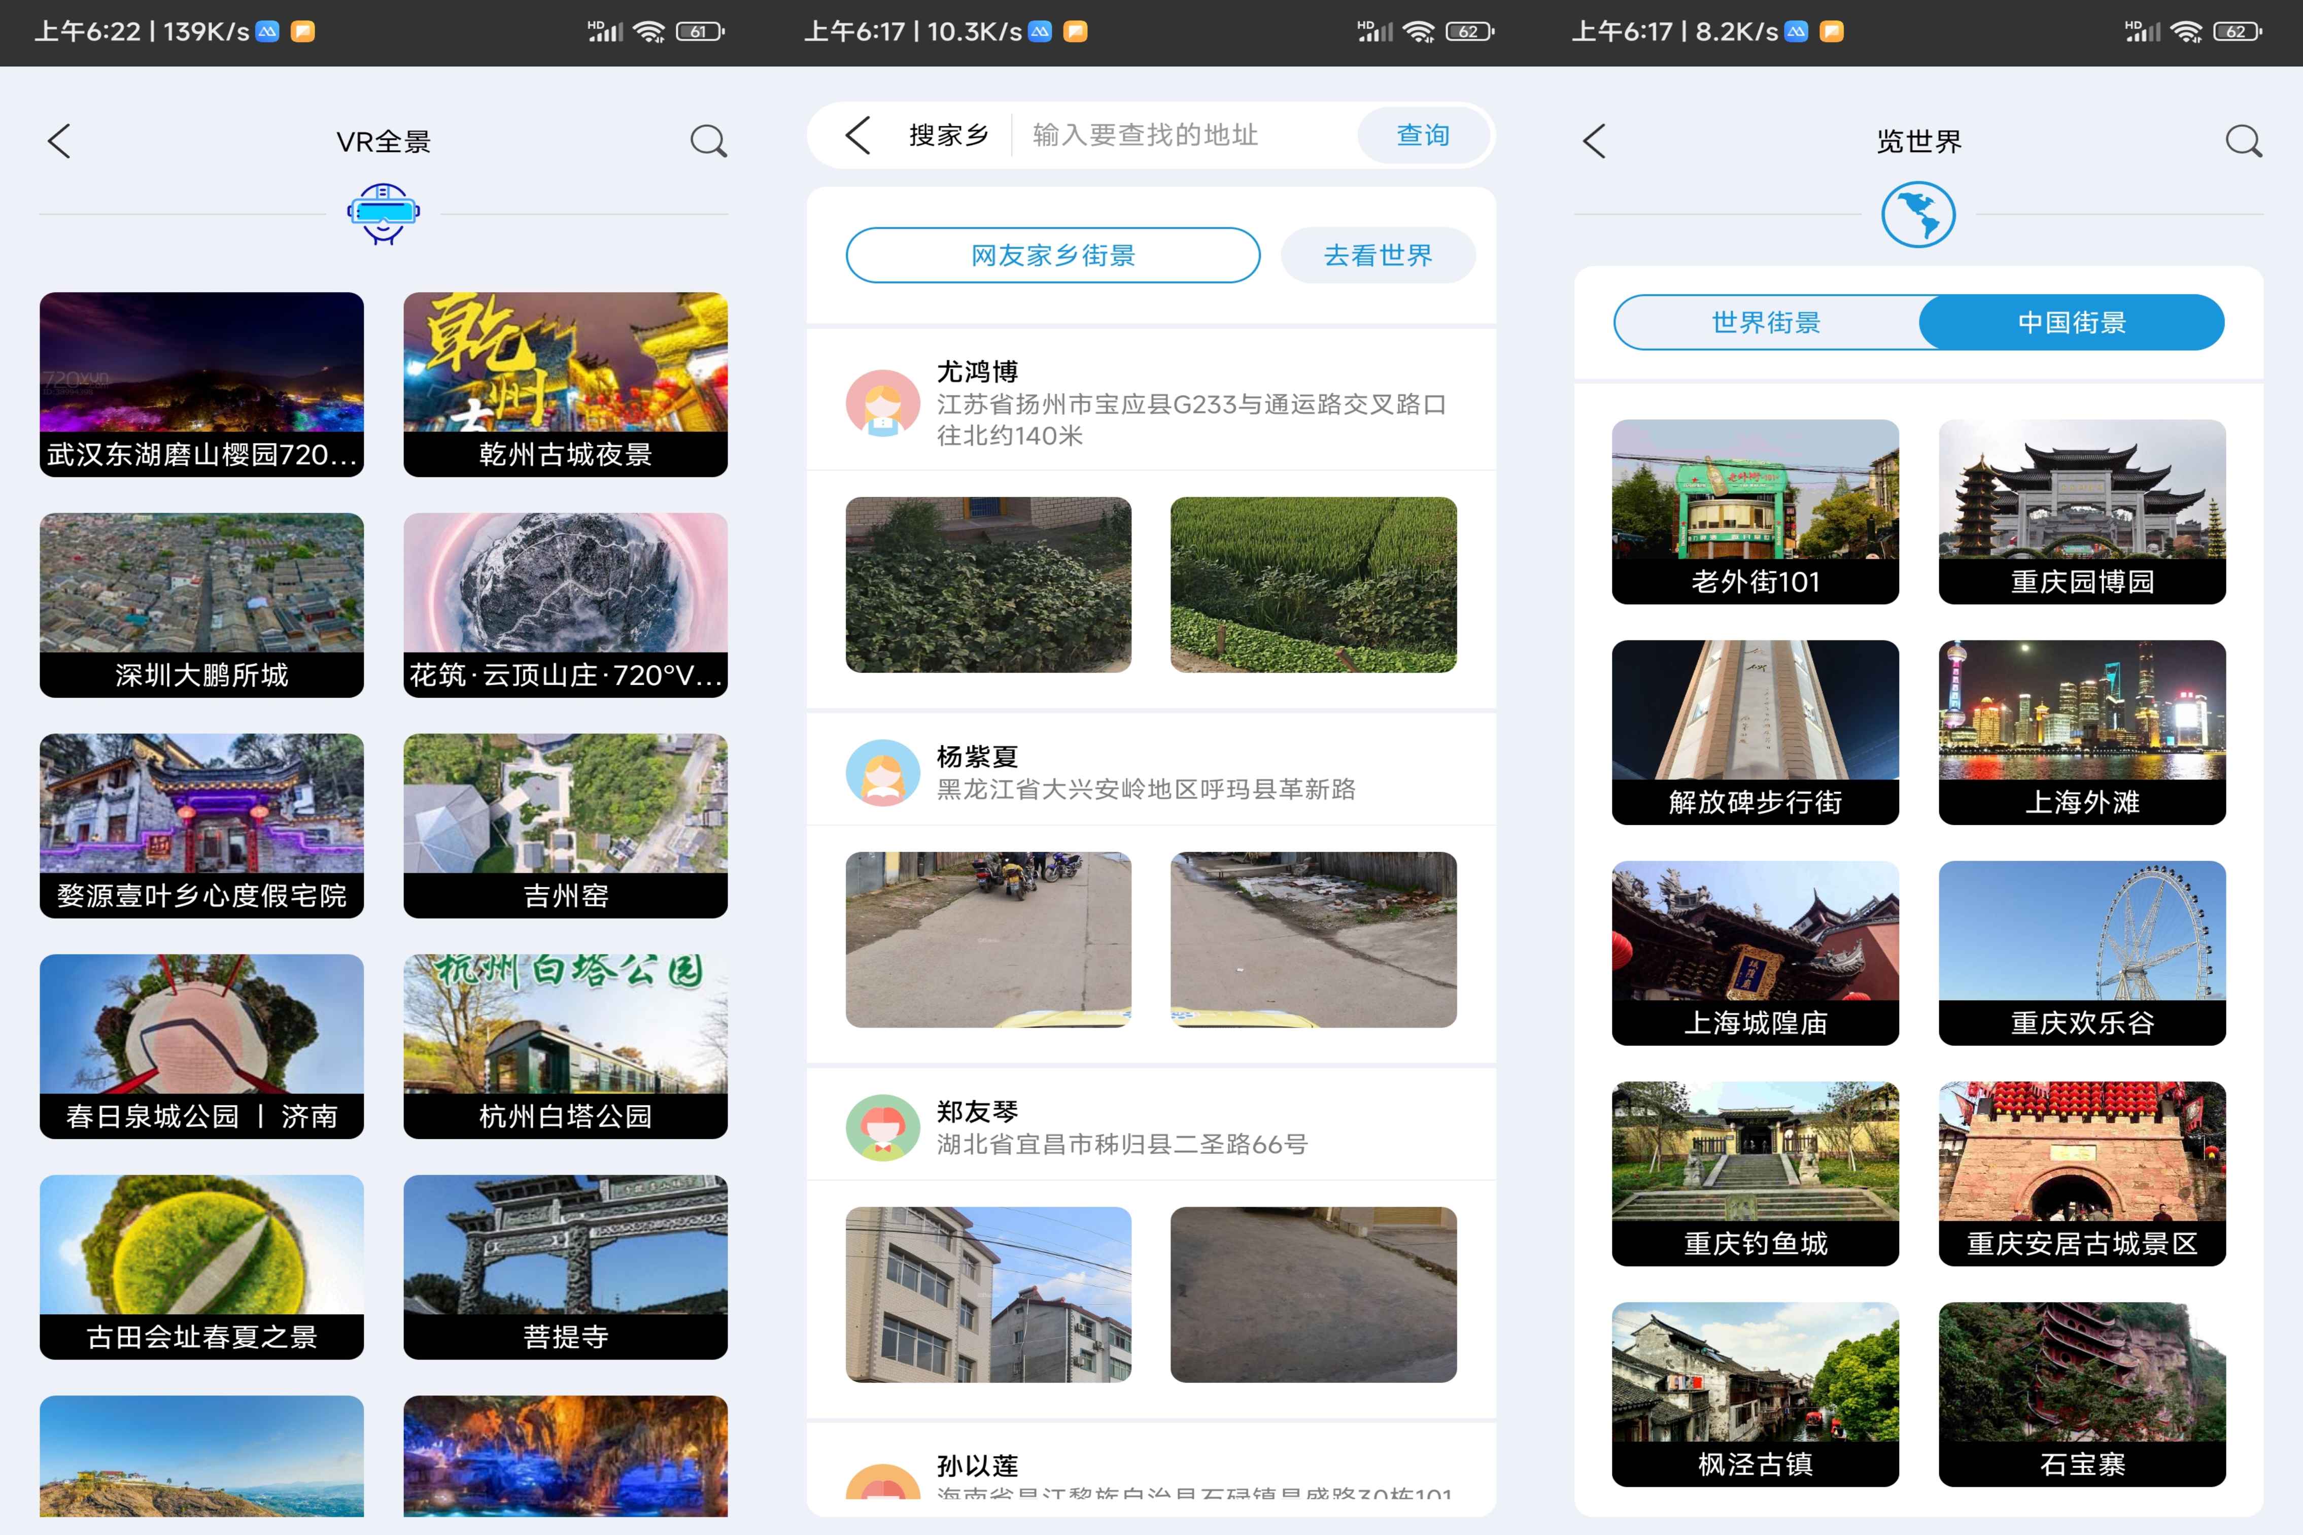Go back from the 搜家乡 search bar
This screenshot has height=1535, width=2303.
pos(857,135)
